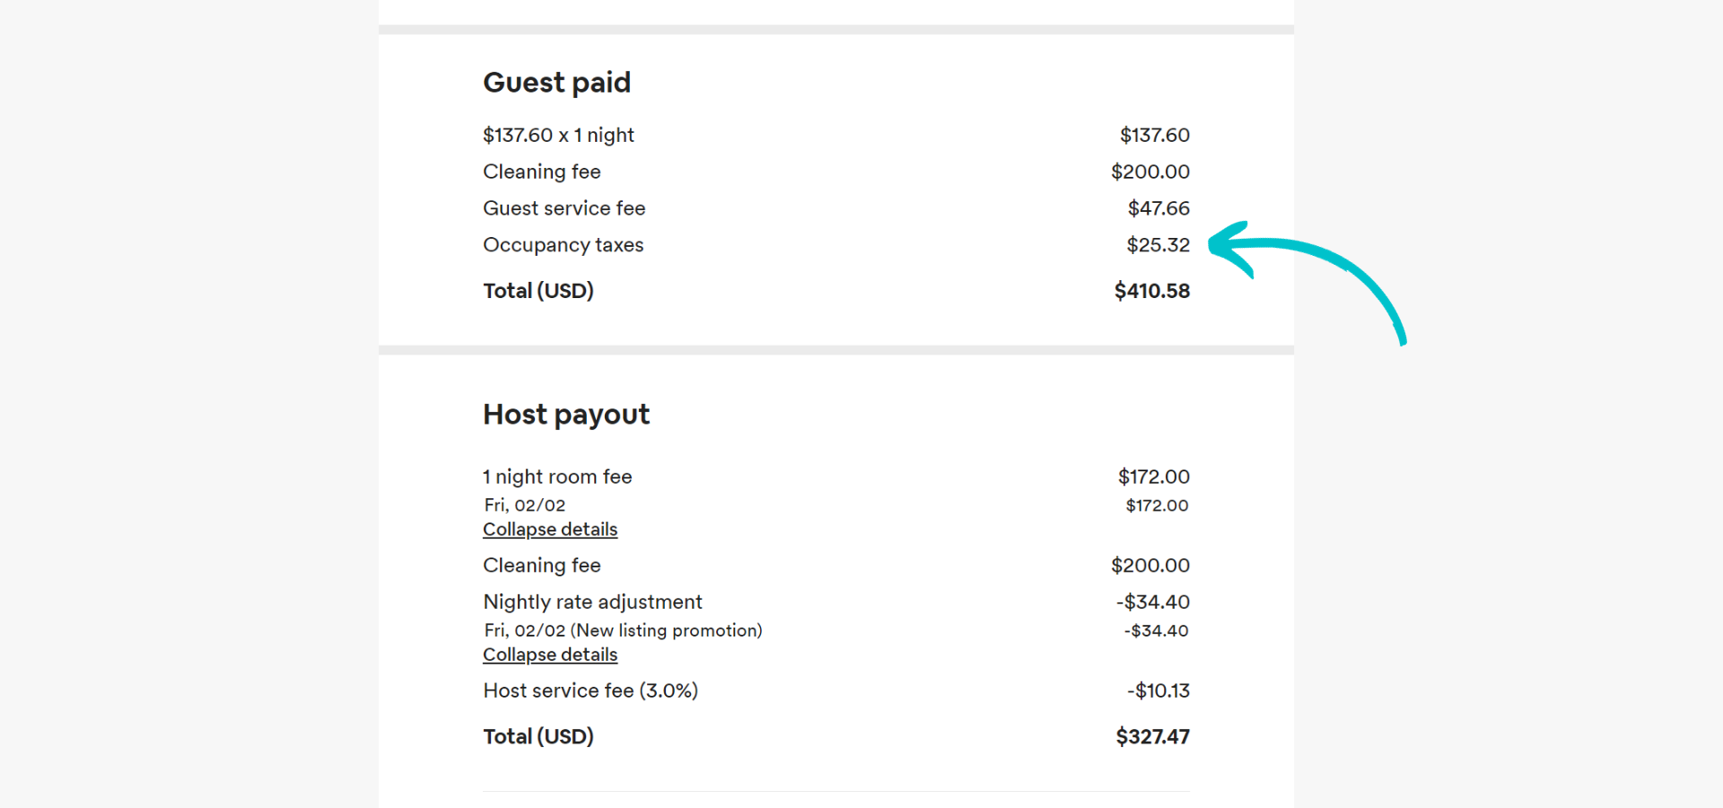Select the -$10.13 service fee amount

coord(1157,690)
